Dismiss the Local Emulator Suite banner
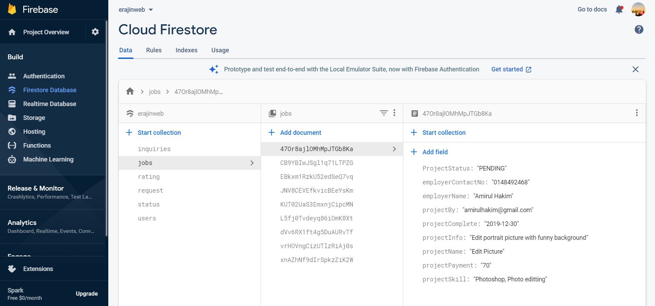This screenshot has width=655, height=306. tap(635, 69)
